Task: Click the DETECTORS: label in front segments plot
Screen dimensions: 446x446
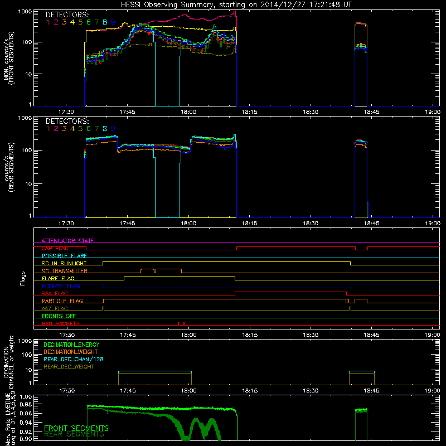Action: (67, 15)
